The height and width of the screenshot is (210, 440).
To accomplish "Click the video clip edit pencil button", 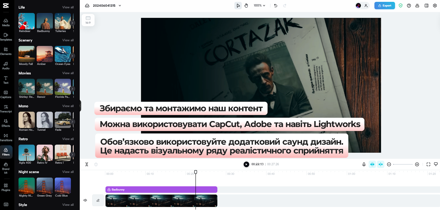I will pos(98,200).
